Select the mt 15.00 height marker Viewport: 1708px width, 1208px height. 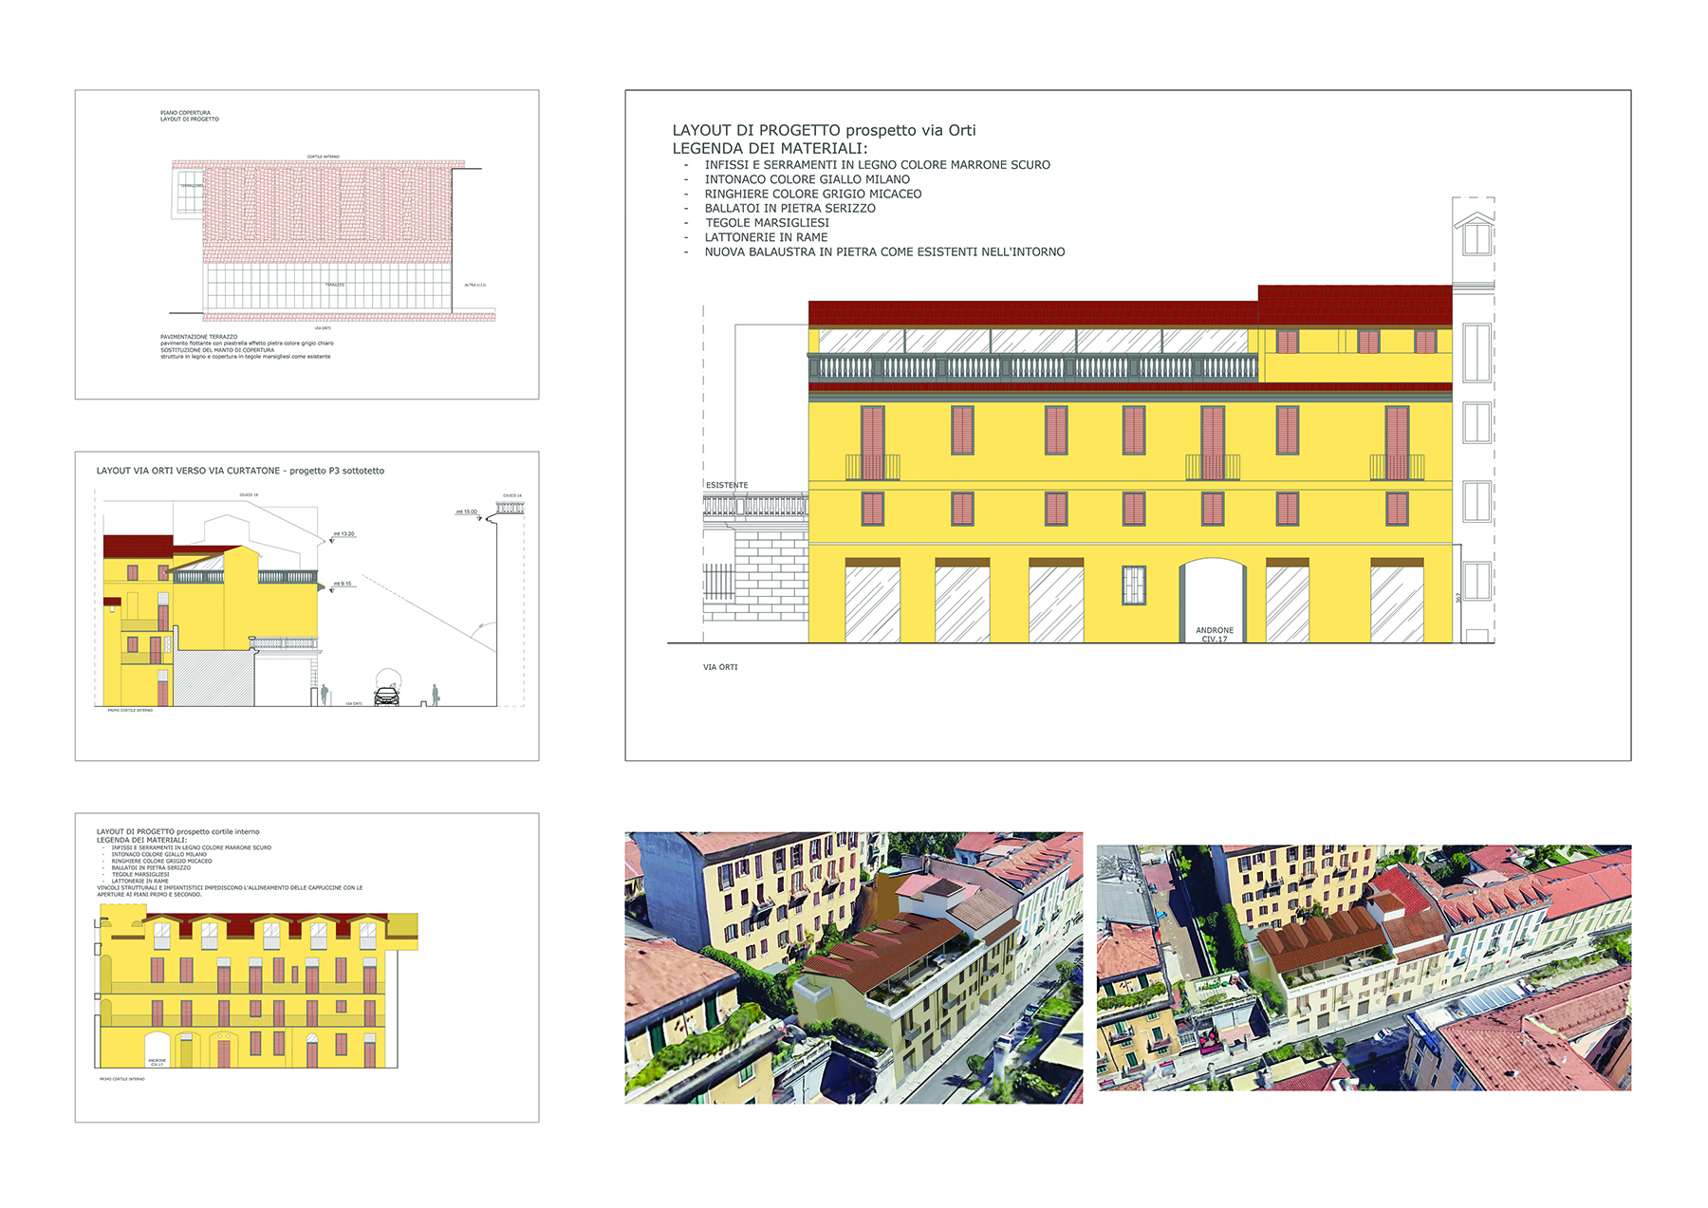[x=467, y=511]
